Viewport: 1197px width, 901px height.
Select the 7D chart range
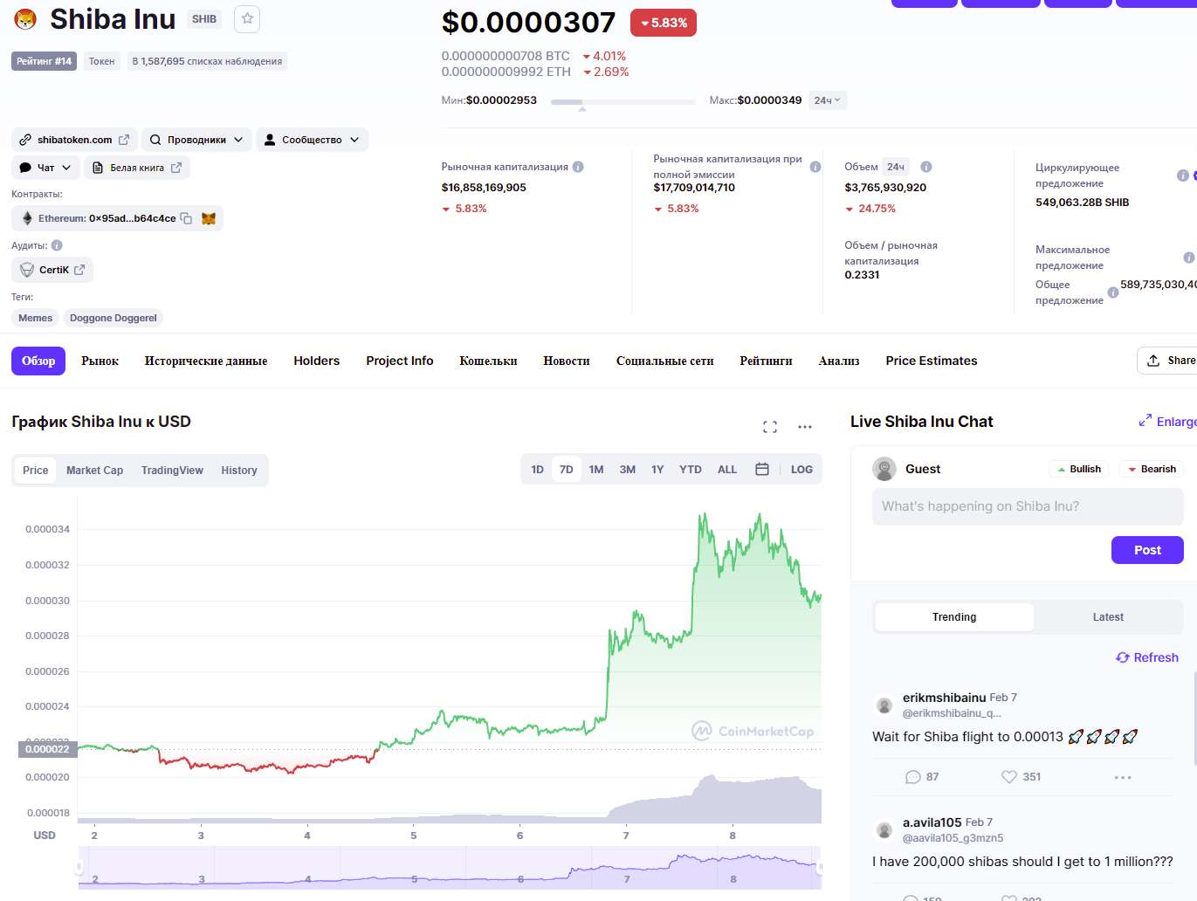coord(567,470)
